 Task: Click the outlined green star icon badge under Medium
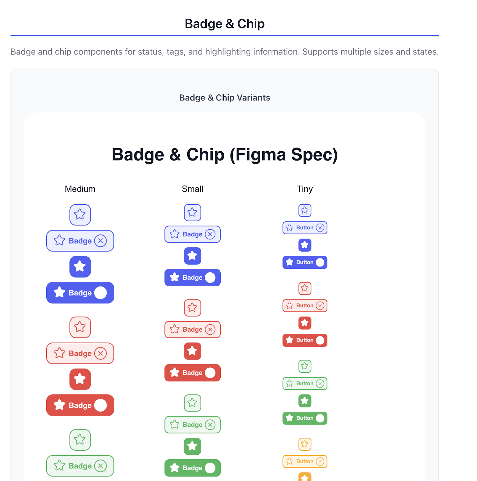pyautogui.click(x=80, y=440)
